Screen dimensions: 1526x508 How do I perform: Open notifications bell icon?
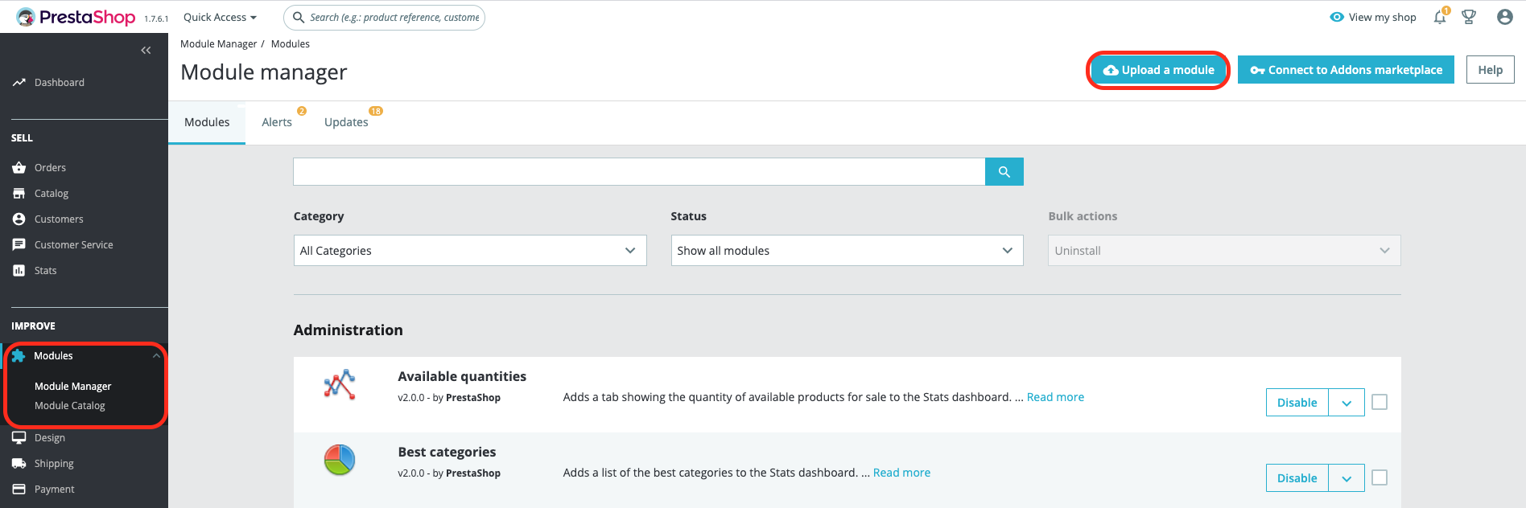[1440, 17]
